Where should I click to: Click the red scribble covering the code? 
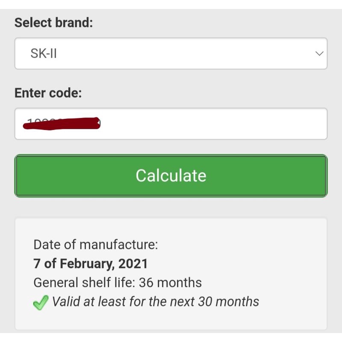62,123
